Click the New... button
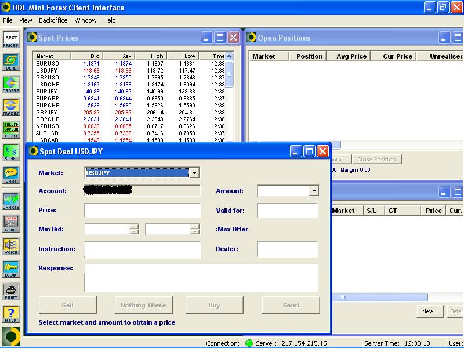Viewport: 464px width, 348px height. coord(430,311)
